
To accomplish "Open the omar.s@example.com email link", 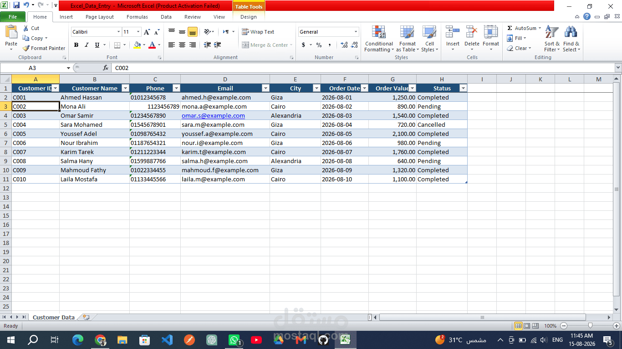I will 213,115.
